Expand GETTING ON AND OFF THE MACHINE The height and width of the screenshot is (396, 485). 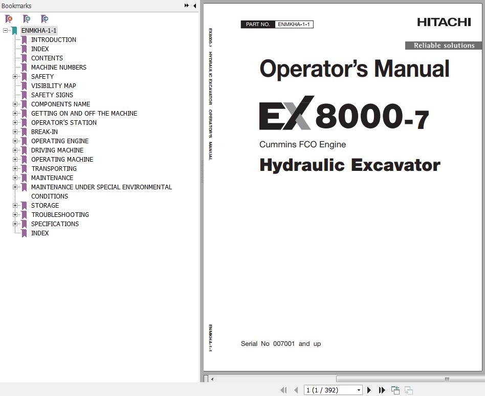click(15, 114)
